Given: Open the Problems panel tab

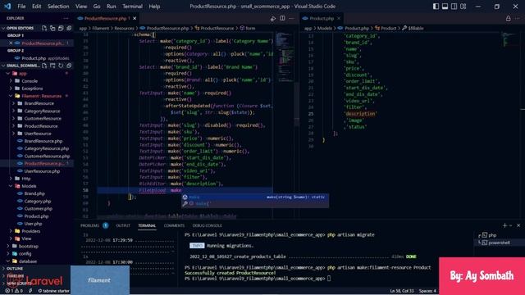Looking at the screenshot, I should pos(89,226).
